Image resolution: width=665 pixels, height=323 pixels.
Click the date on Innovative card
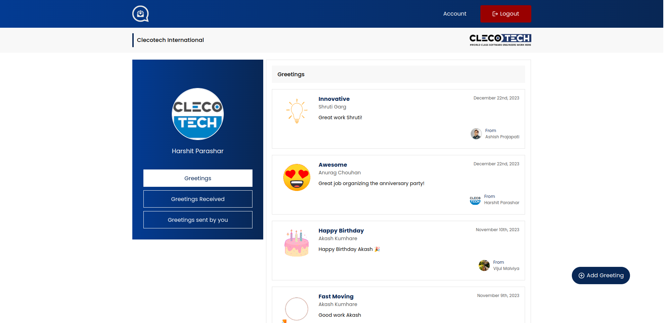(x=496, y=98)
